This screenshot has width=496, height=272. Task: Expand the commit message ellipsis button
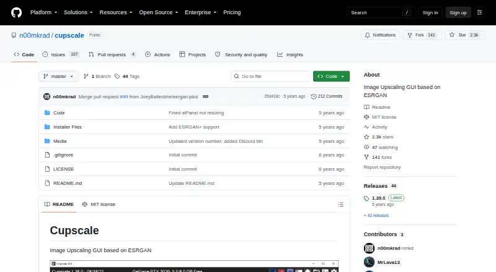(x=205, y=96)
